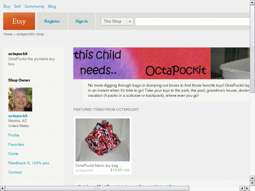Open the Favorites sidebar link
The width and height of the screenshot is (255, 191).
(x=16, y=144)
